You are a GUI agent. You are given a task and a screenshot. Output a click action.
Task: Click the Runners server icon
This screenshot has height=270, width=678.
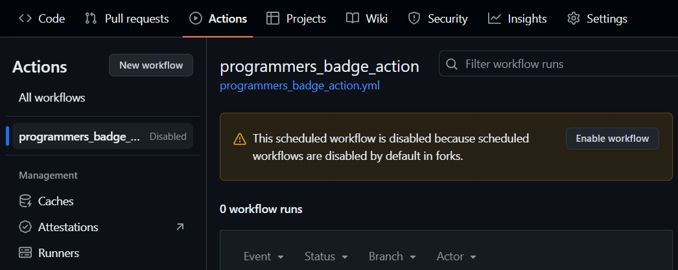[x=25, y=253]
